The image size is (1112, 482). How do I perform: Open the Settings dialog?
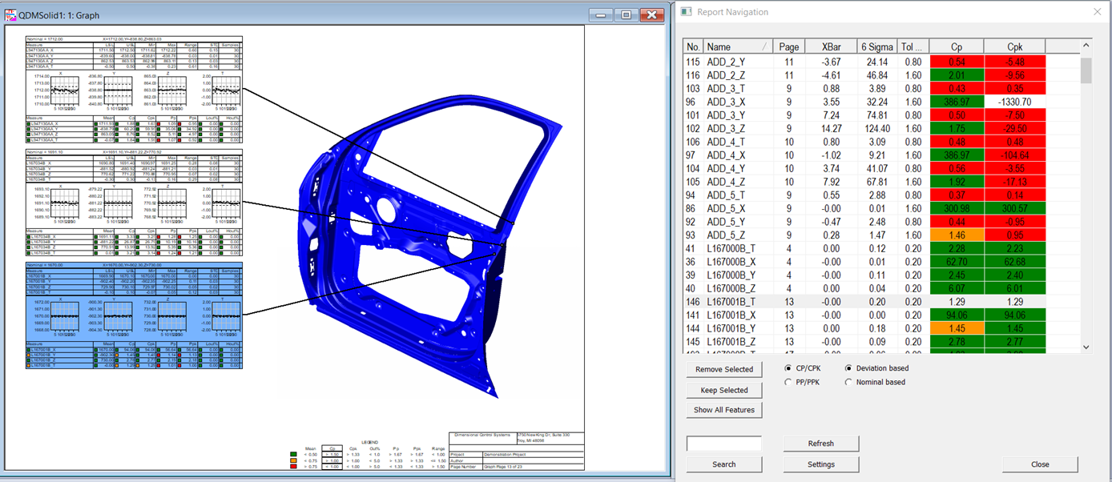pyautogui.click(x=820, y=464)
